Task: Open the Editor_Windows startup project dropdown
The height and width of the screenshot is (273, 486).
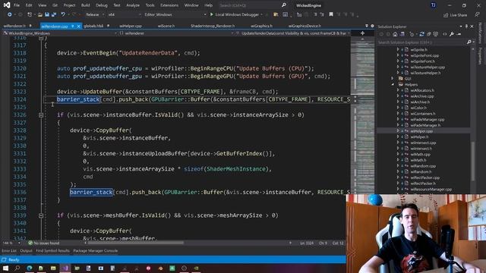Action: [175, 14]
